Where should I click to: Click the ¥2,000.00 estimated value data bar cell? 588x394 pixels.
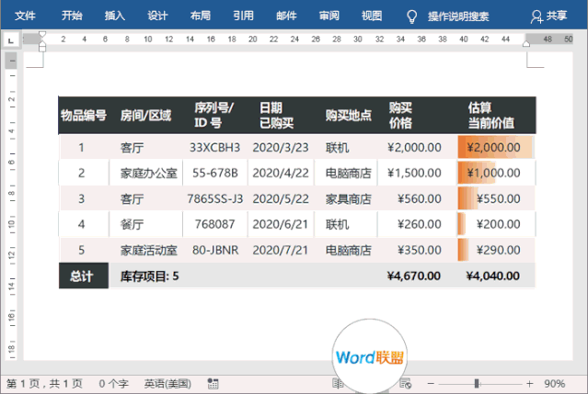click(x=495, y=147)
